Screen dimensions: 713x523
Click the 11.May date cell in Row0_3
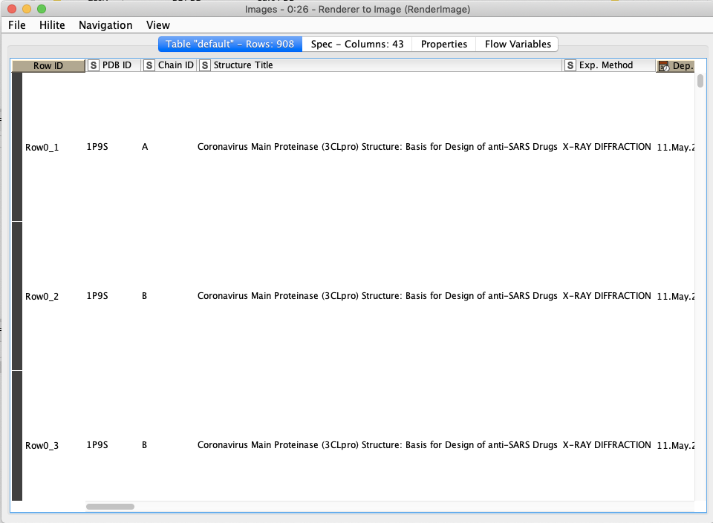(676, 445)
